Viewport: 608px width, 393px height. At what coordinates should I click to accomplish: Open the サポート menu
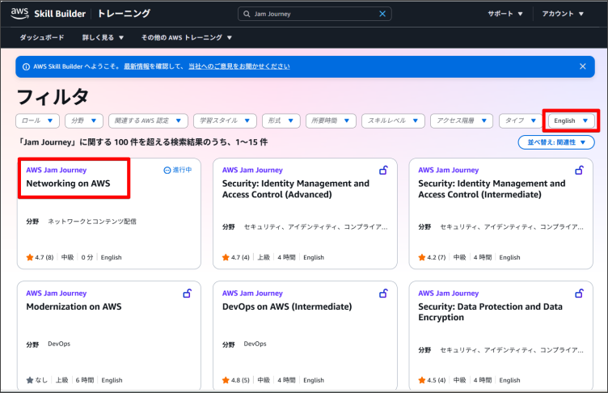point(505,14)
